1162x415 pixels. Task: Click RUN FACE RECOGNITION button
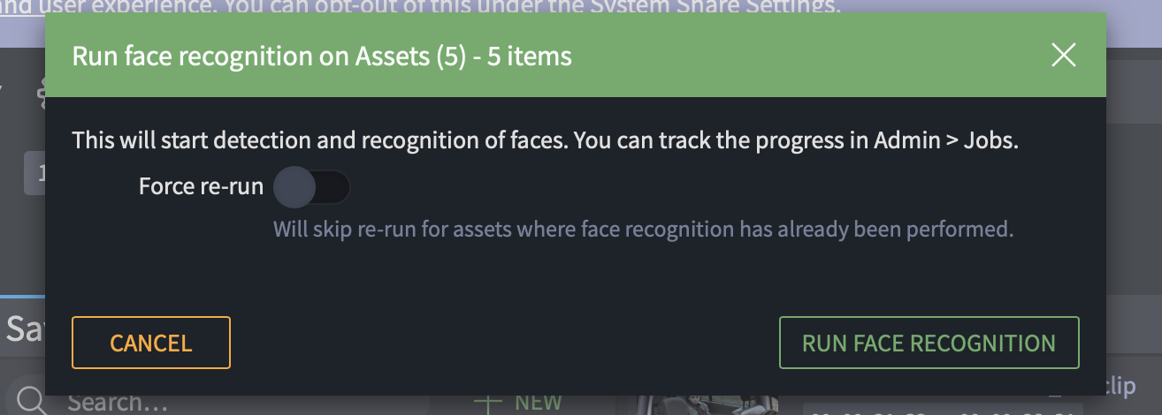coord(929,343)
